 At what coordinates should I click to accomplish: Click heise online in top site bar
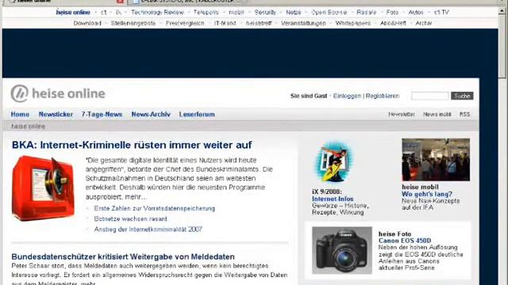coord(73,13)
